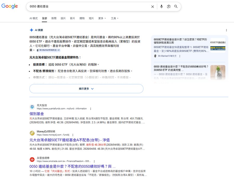Click the AI 摘要 sparkle icon
The image size is (234, 179).
click(x=31, y=30)
